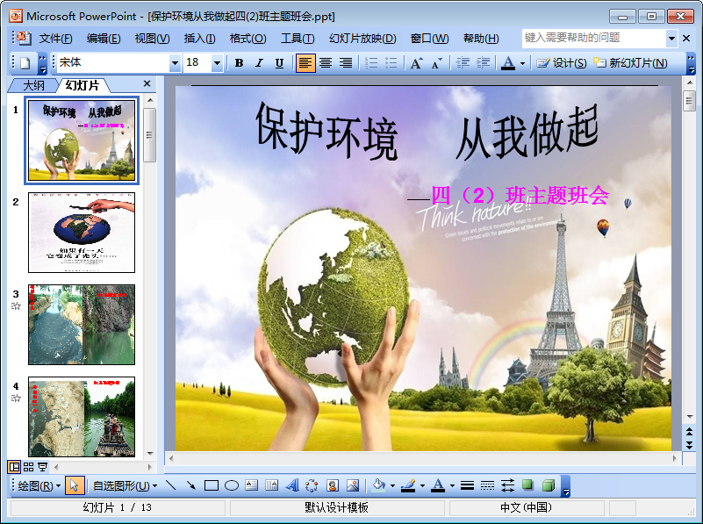Apply fill color bucket

379,485
